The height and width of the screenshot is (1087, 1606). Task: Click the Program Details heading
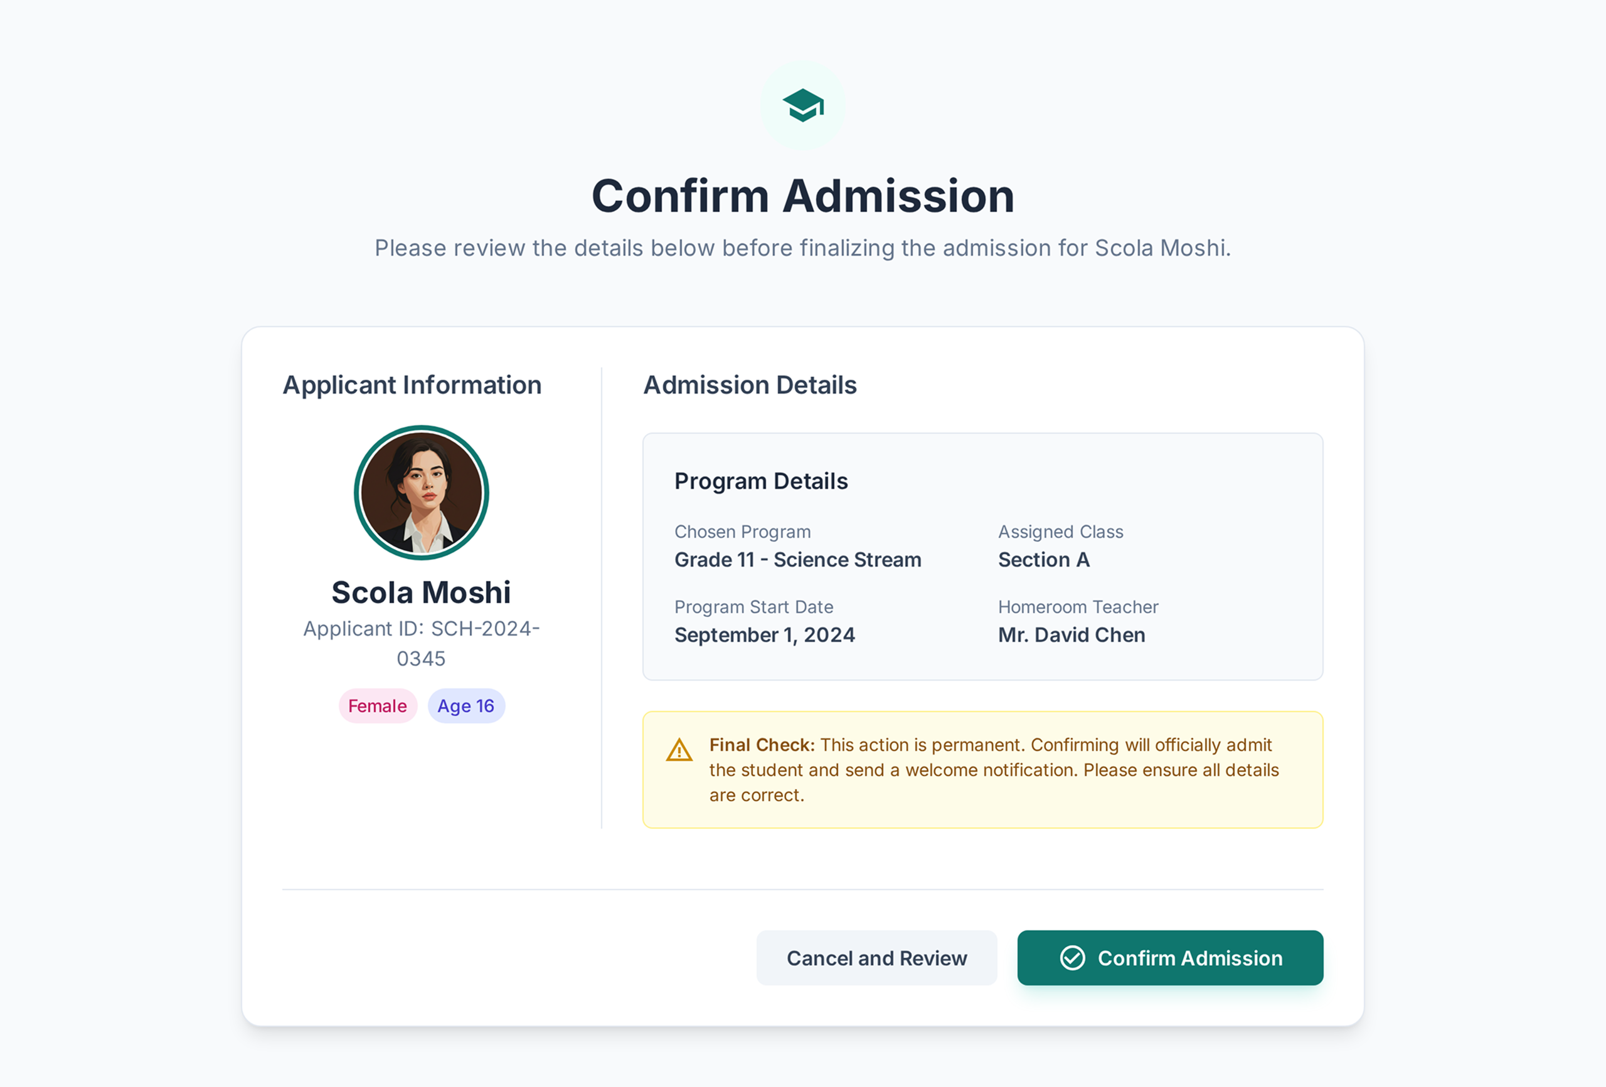click(x=761, y=481)
